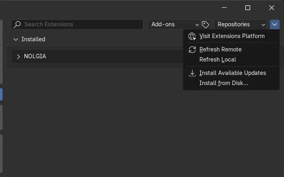Click the download icon beside Install Available Updates
The width and height of the screenshot is (284, 177).
tap(192, 73)
